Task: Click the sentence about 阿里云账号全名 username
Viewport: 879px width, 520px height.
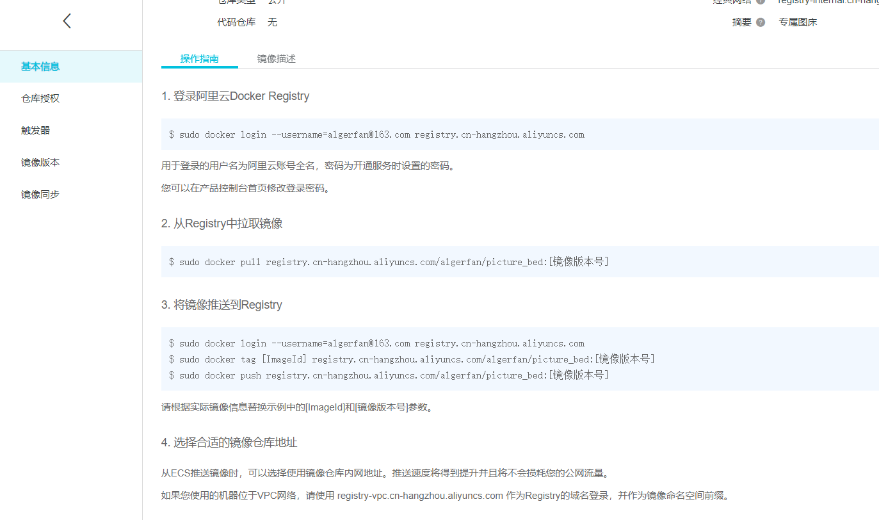Action: click(x=309, y=166)
